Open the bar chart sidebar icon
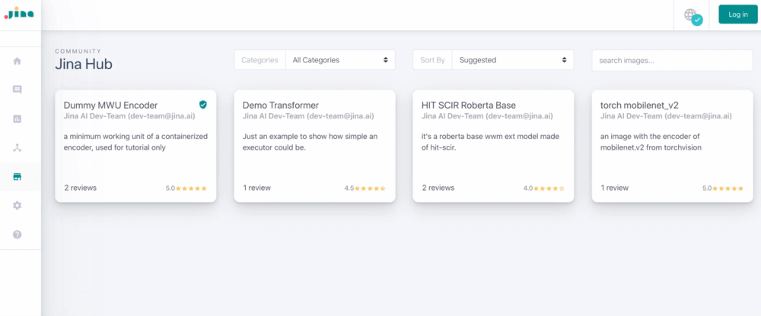The image size is (761, 316). (x=17, y=118)
